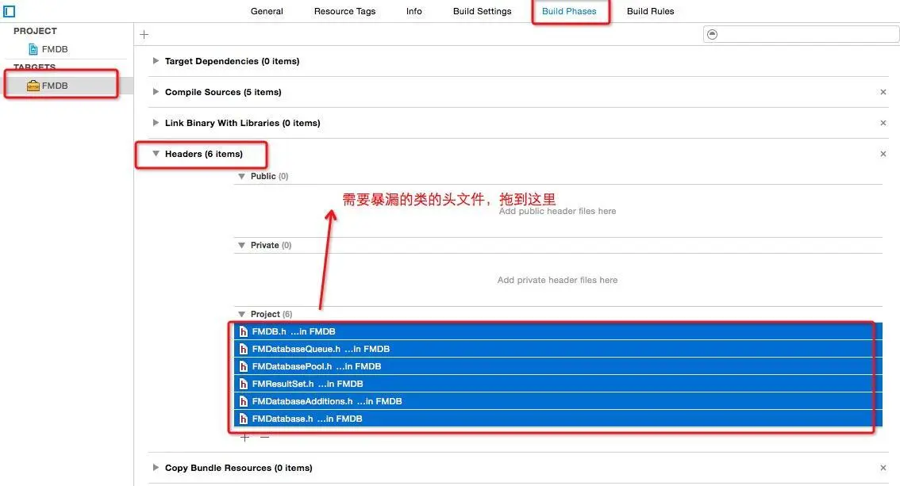Click the file icon beside FMDB.h
Screen dimensions: 900x486
coord(243,331)
